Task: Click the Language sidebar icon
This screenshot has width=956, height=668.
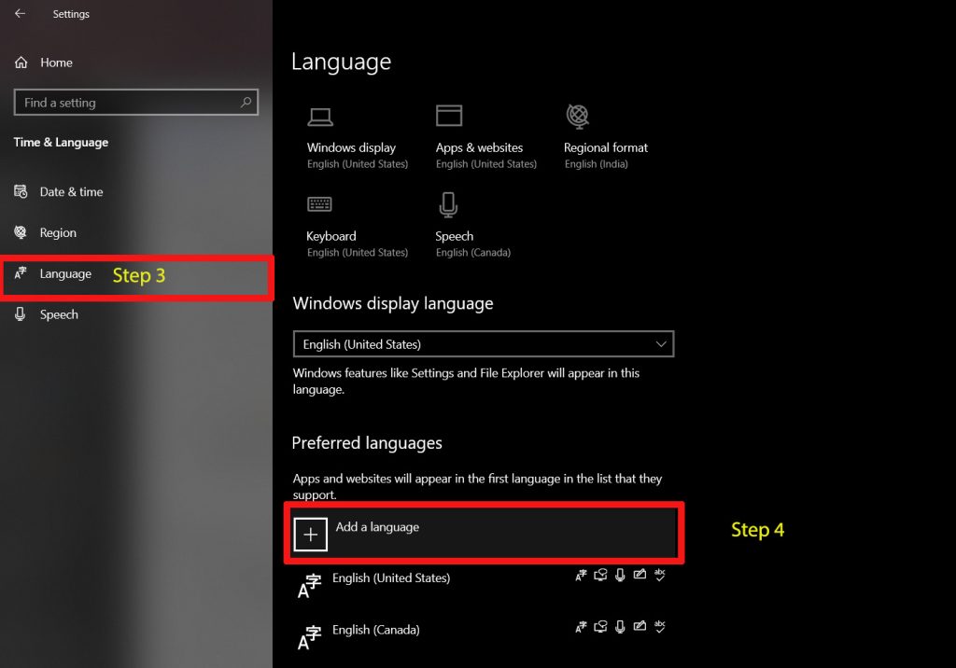Action: [x=21, y=273]
